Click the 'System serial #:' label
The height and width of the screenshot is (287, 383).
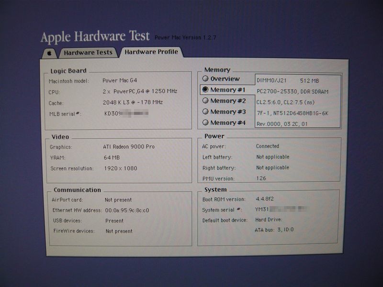pos(222,210)
